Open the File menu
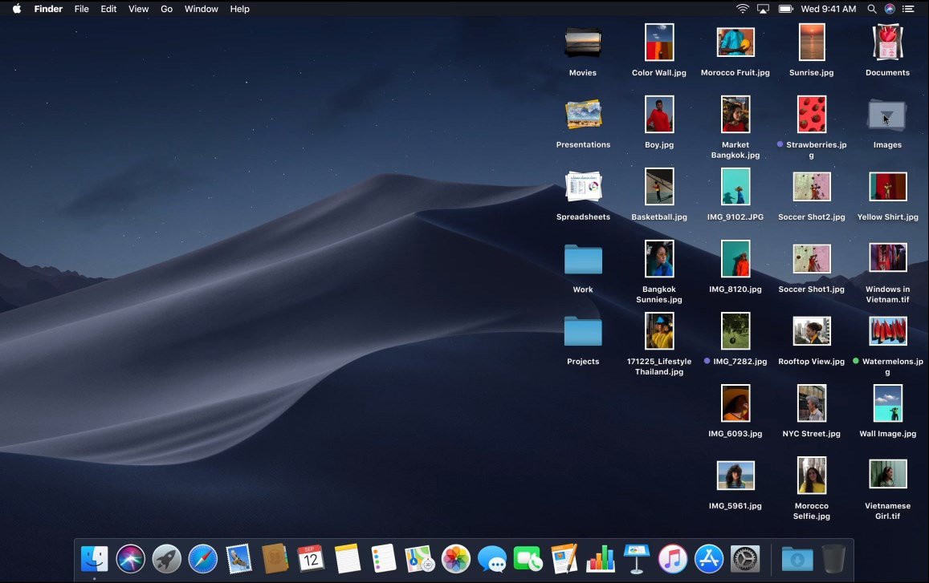 82,9
